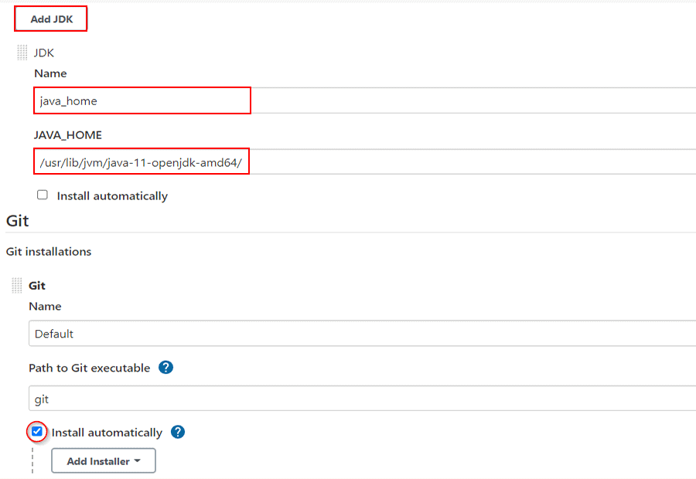The image size is (696, 479).
Task: Expand installer options under Git
Action: 103,460
